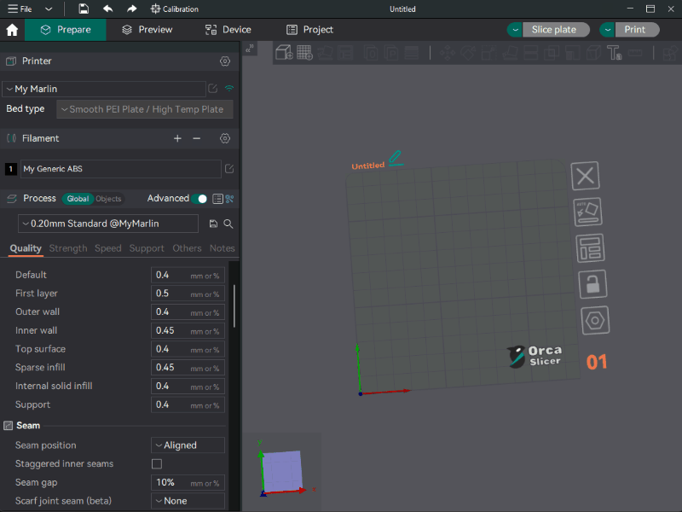
Task: Expand the Seam position Aligned dropdown
Action: (188, 445)
